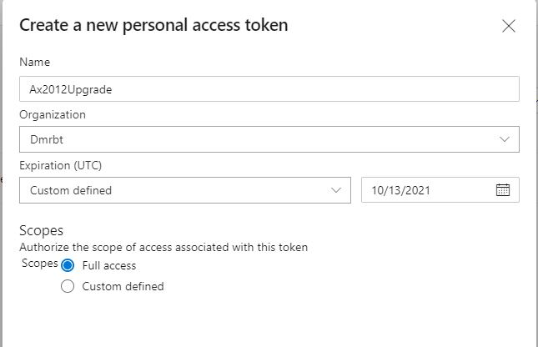Select the Custom defined scope radio button

68,286
